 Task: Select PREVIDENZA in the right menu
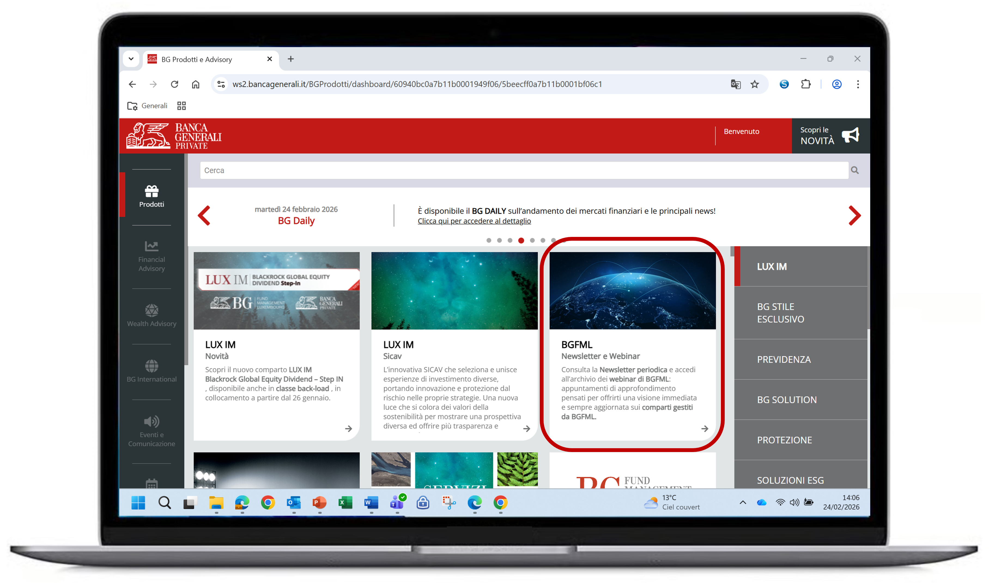tap(801, 359)
